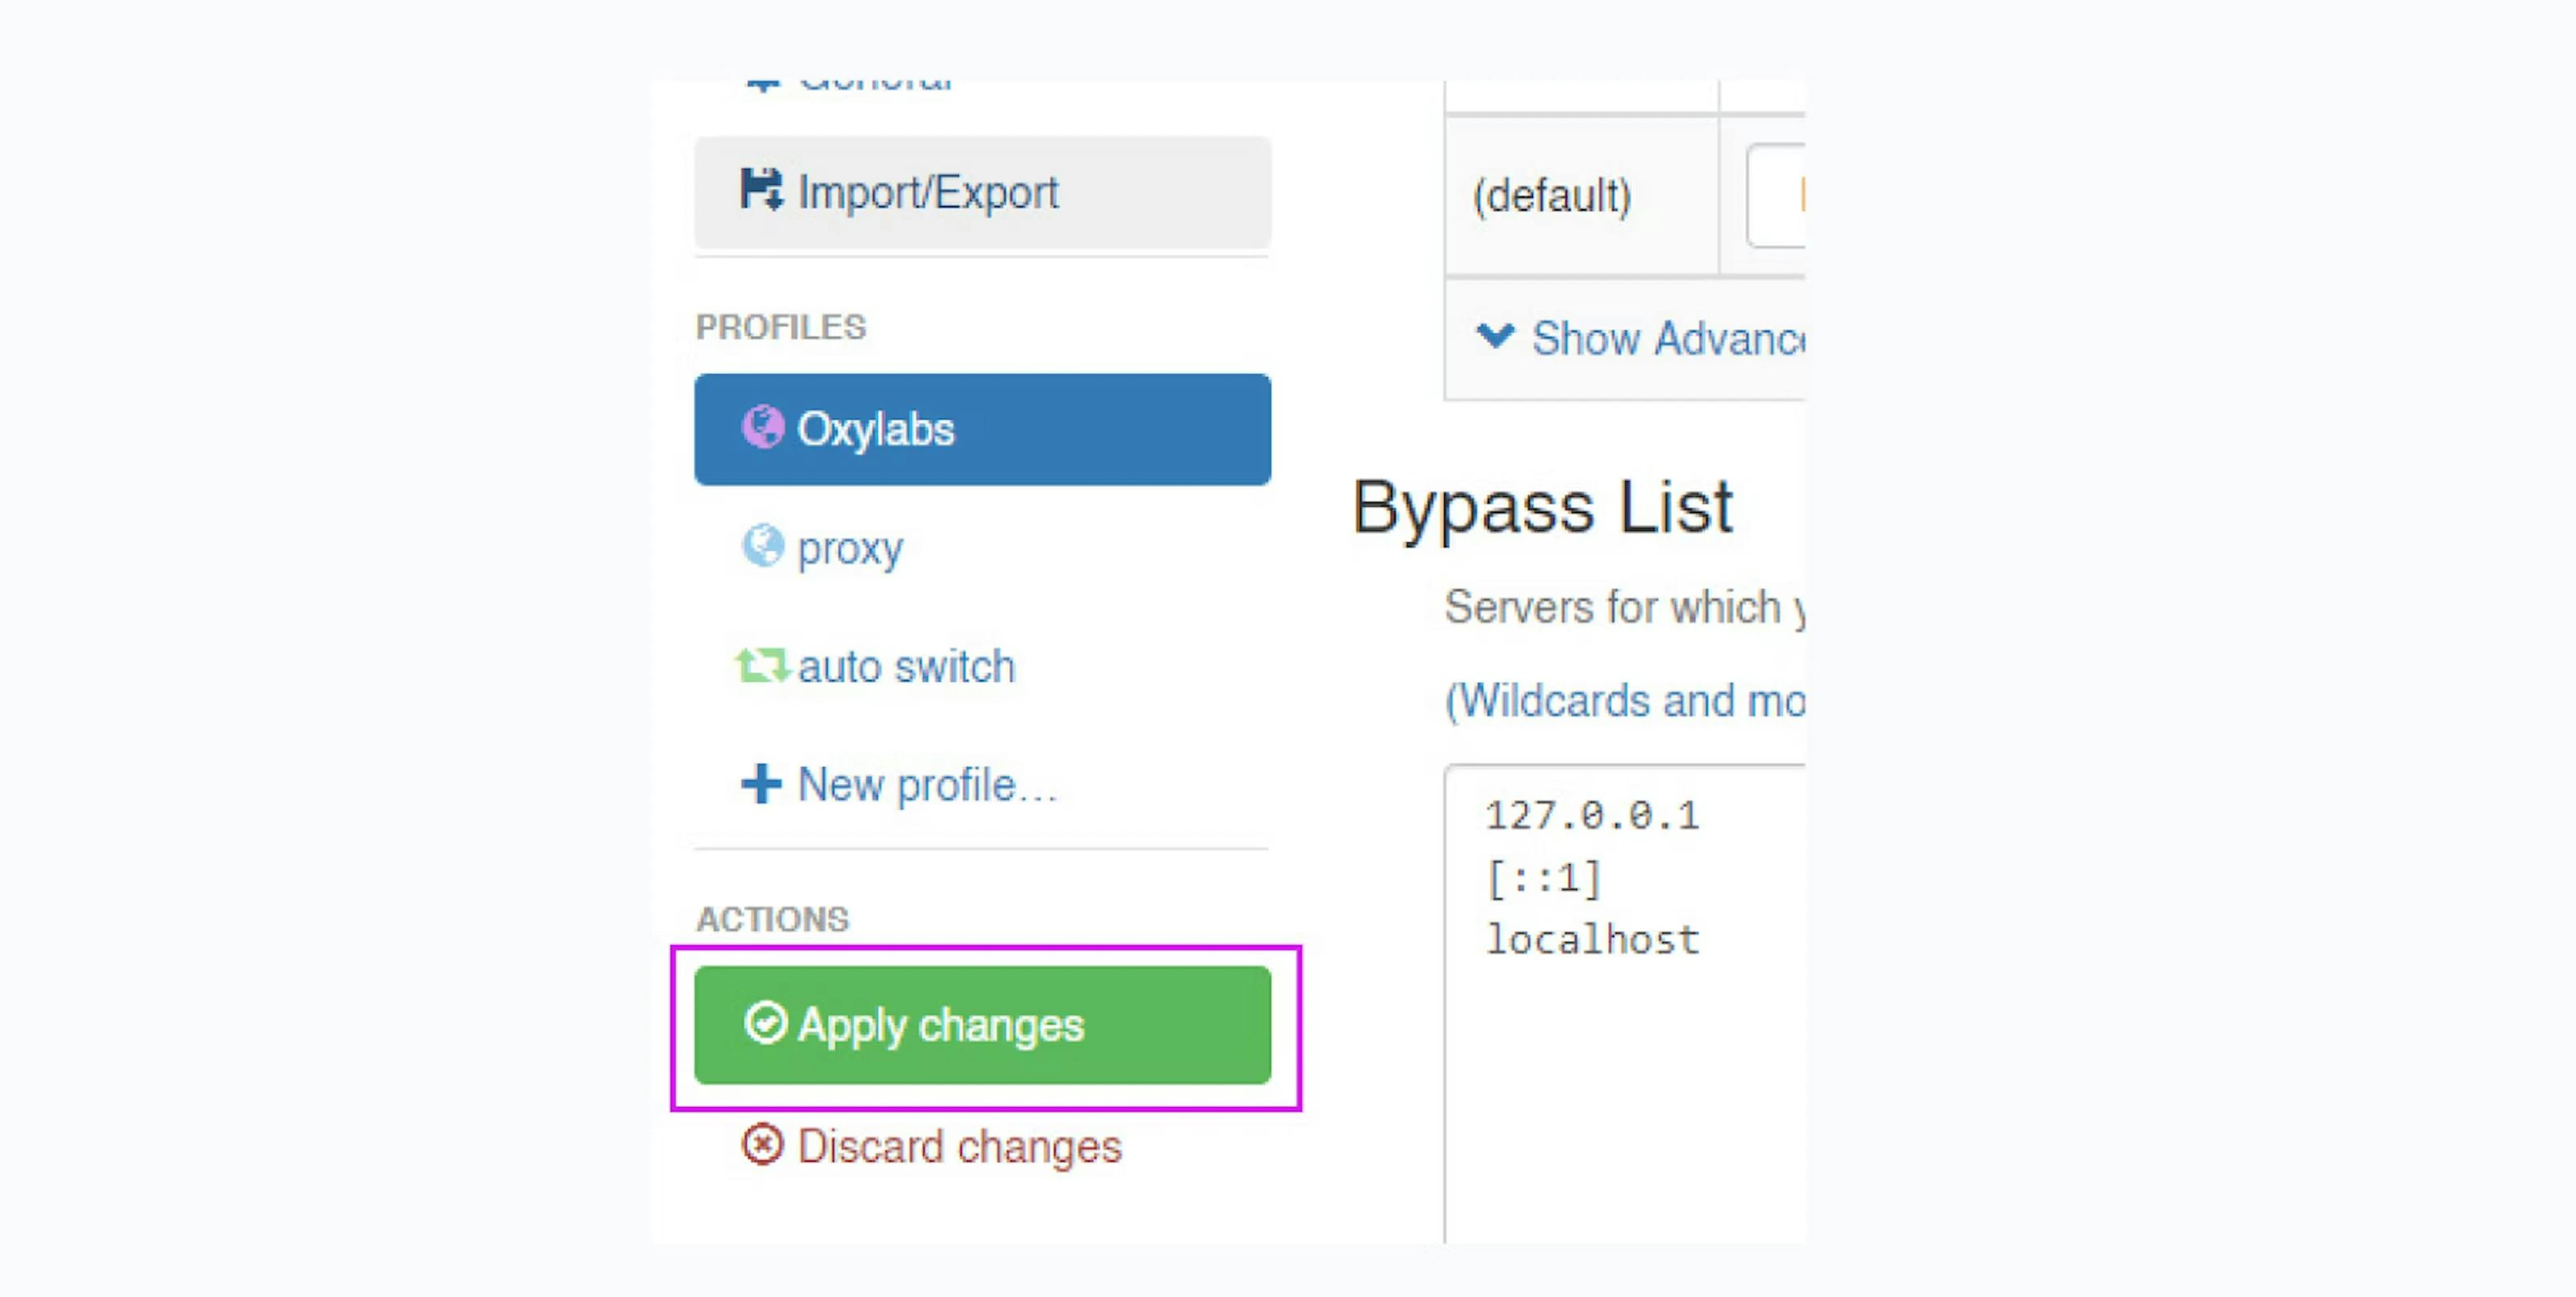This screenshot has width=2576, height=1297.
Task: Expand Show Advanced options
Action: (1640, 338)
